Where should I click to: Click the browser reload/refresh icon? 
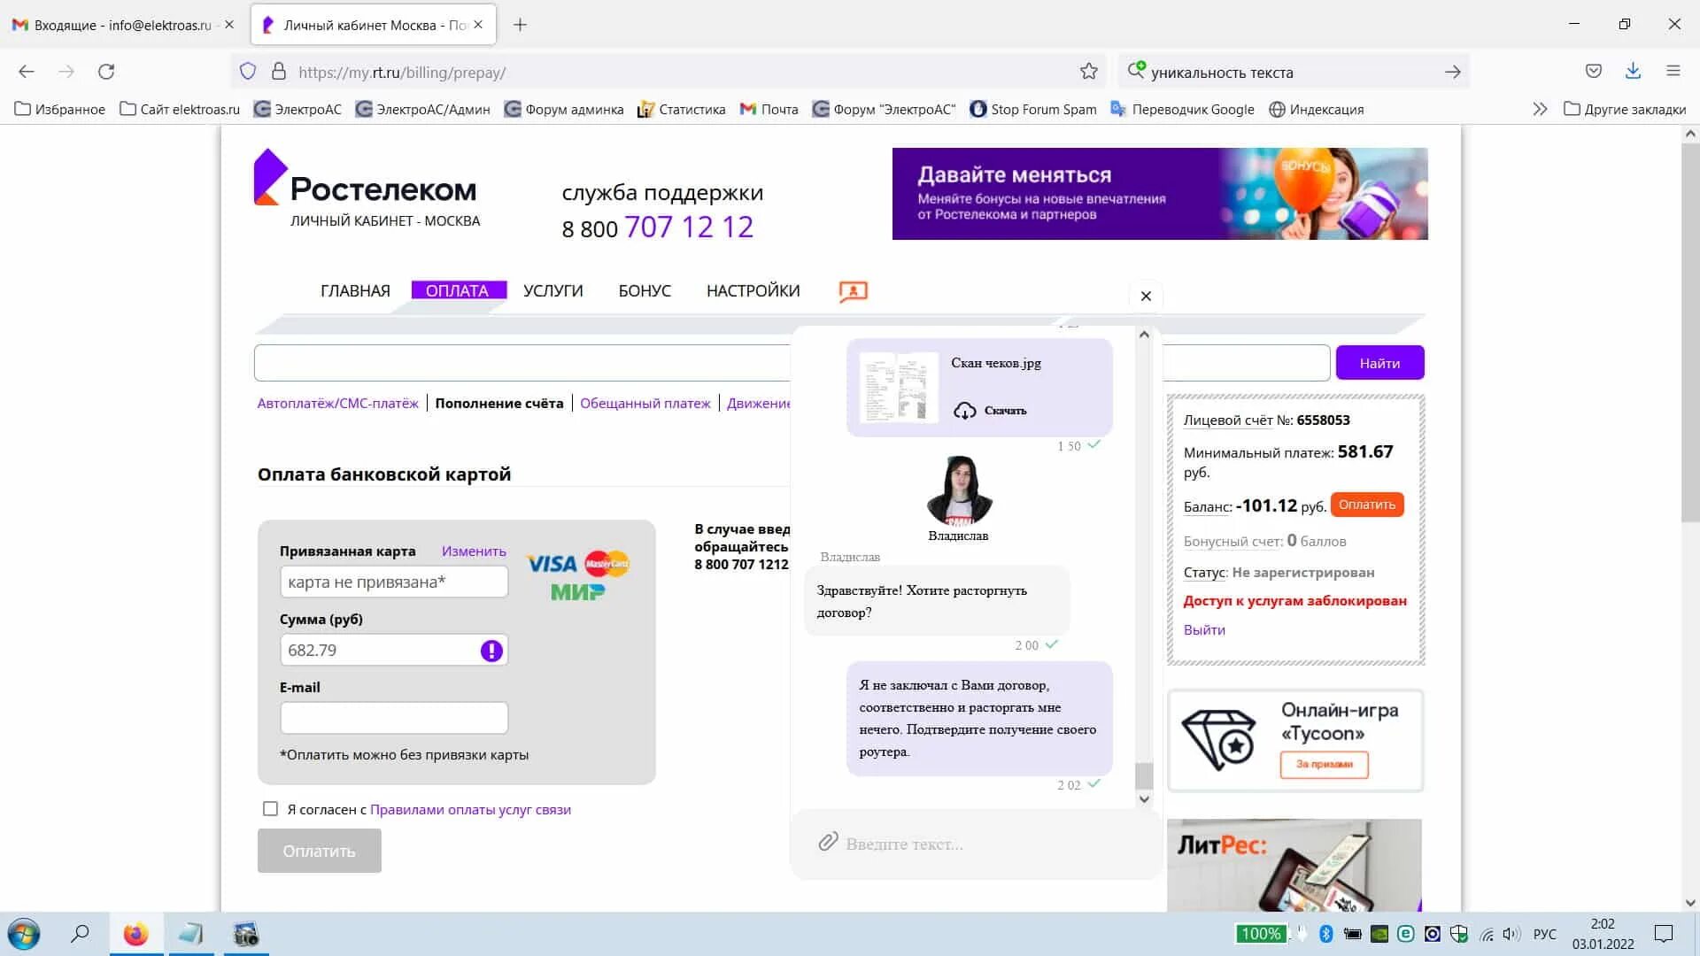106,71
